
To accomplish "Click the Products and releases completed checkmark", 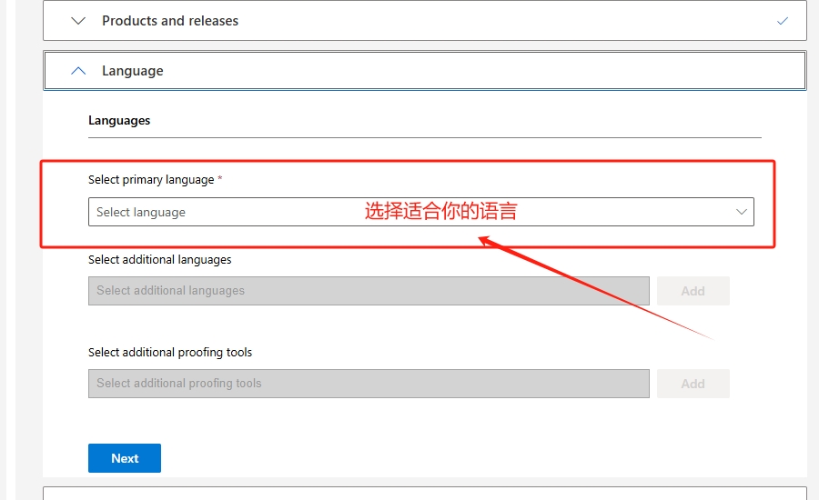I will [783, 21].
